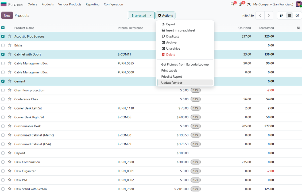Viewport: 302px width, 193px height.
Task: Switch to Kanban view
Action: 281,15
